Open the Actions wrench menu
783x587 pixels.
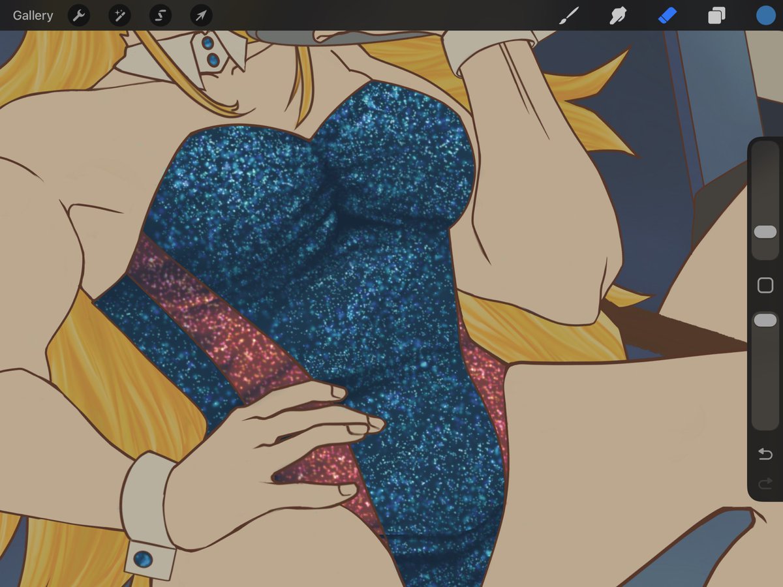(79, 16)
